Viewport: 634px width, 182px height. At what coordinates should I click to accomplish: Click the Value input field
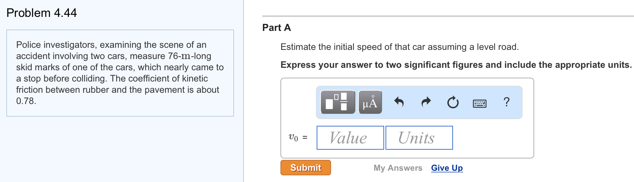pyautogui.click(x=350, y=138)
